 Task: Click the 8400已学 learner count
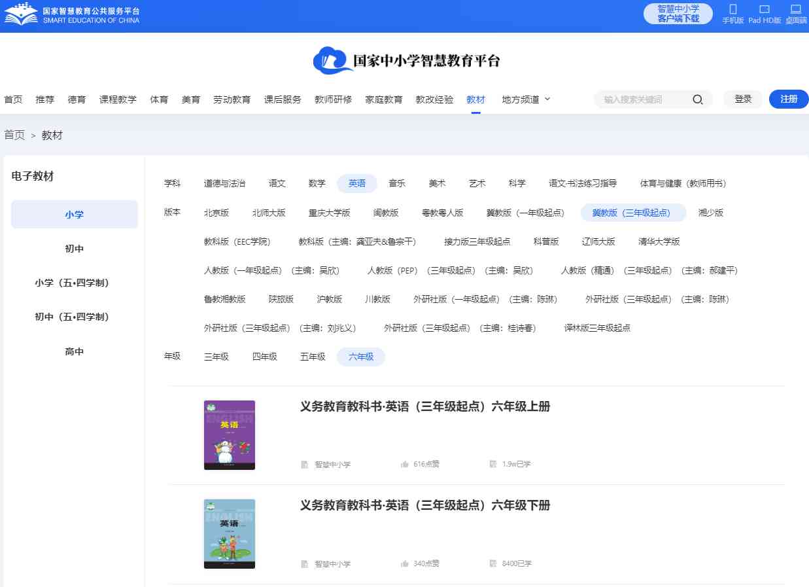(x=517, y=563)
